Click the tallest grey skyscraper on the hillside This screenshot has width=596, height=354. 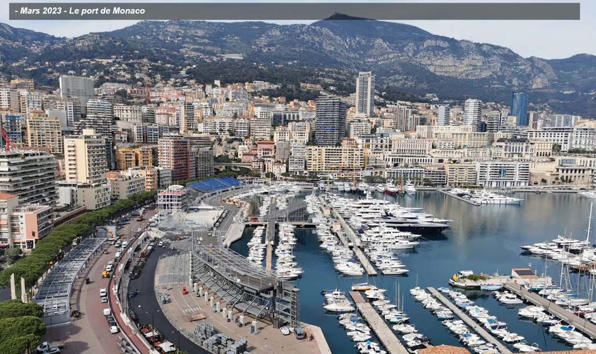pos(365,94)
